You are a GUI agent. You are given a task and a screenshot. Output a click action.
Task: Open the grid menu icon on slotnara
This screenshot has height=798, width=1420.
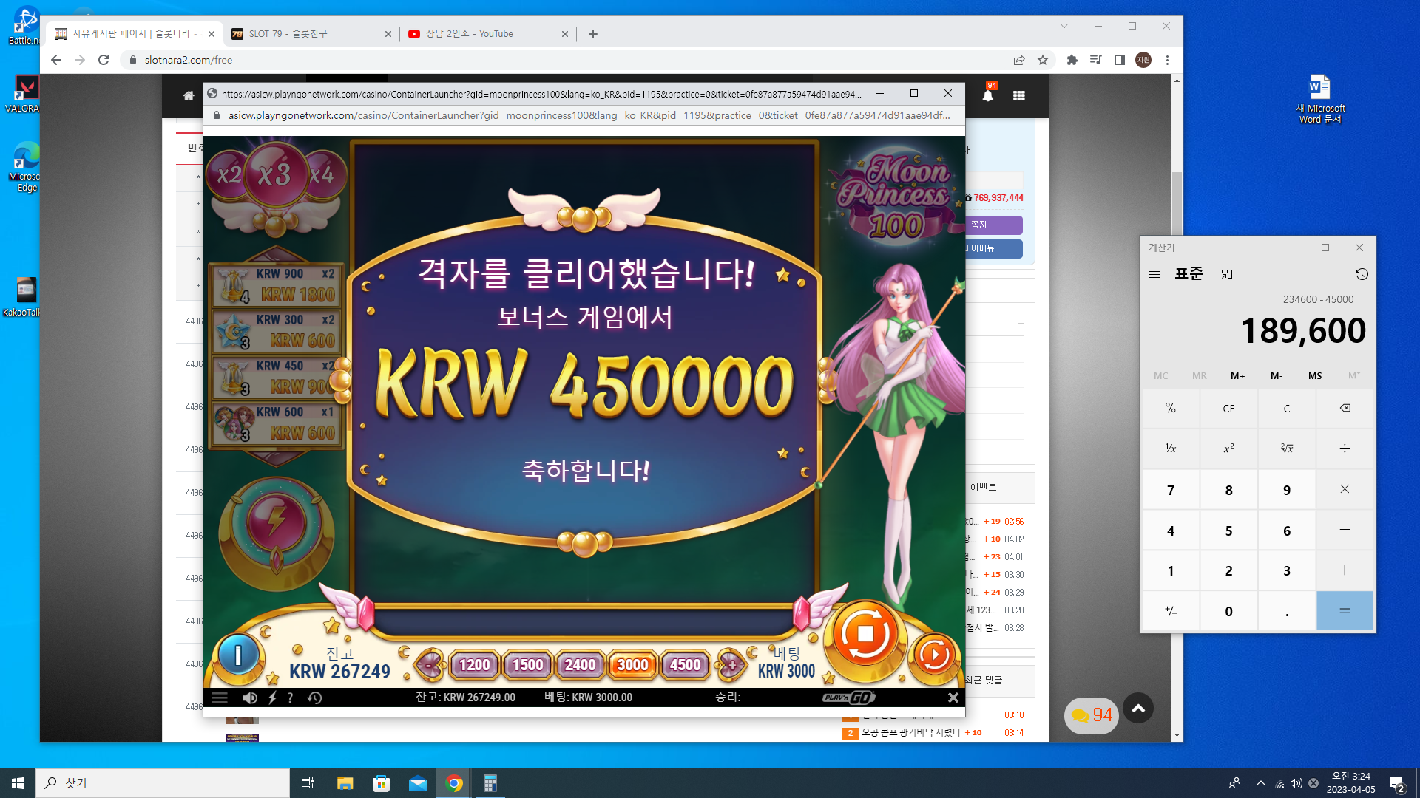click(1019, 95)
